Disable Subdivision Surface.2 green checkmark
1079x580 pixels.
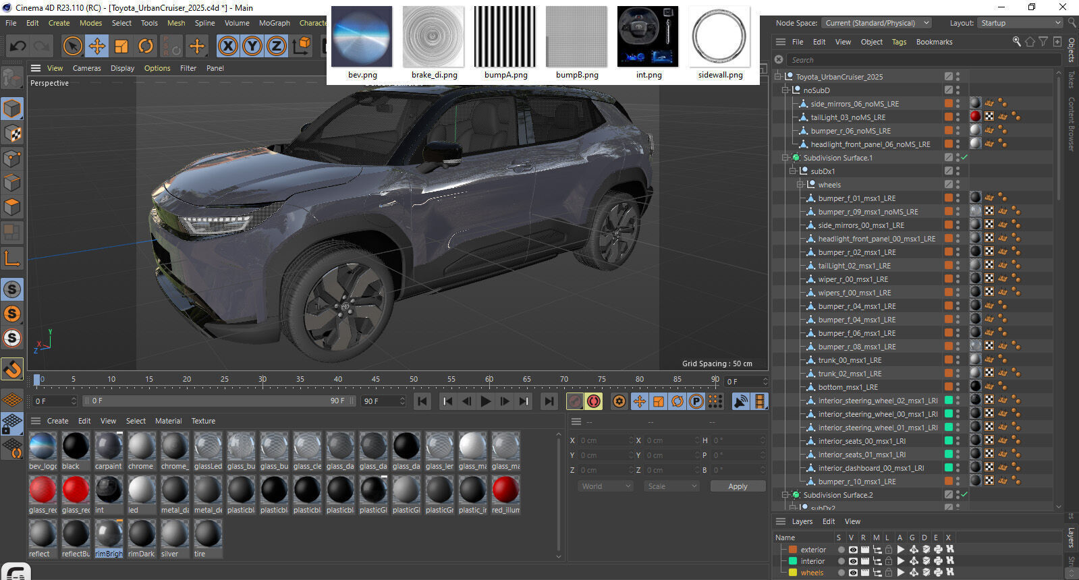(964, 494)
